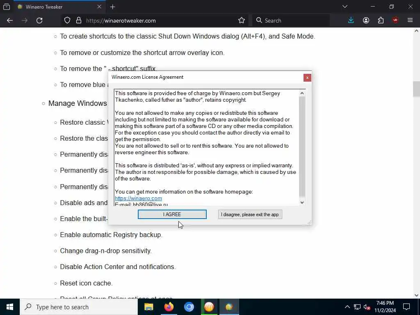Click the page scrollbar thumb
The width and height of the screenshot is (420, 315).
coord(416,89)
